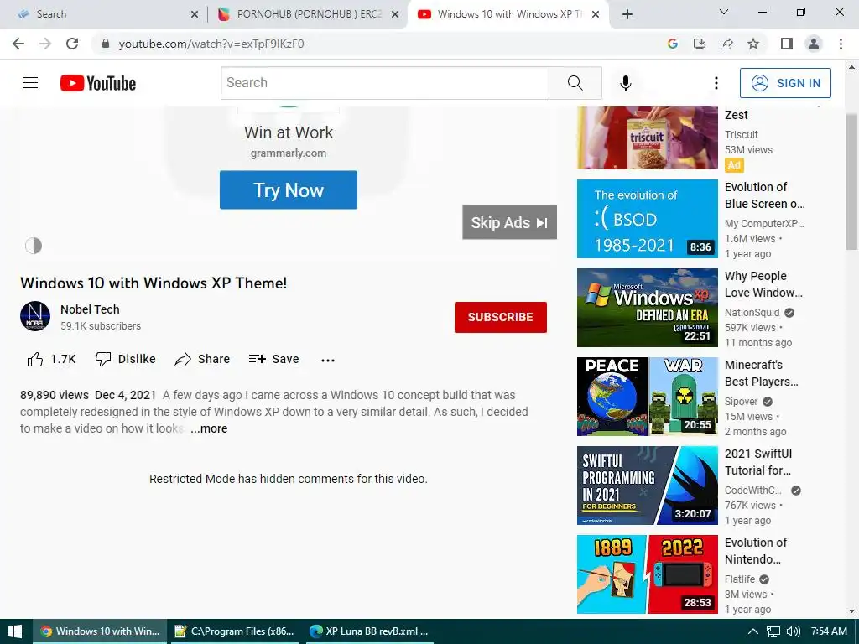This screenshot has height=644, width=859.
Task: Click the share this page icon
Action: click(726, 44)
